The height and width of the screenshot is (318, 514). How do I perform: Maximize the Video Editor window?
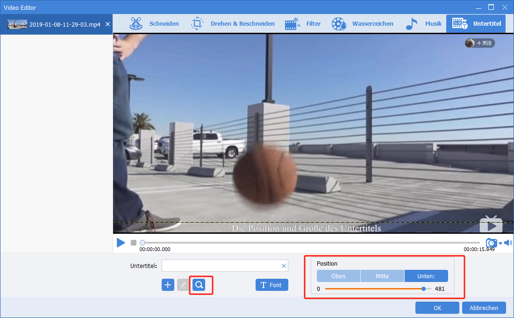pyautogui.click(x=491, y=7)
